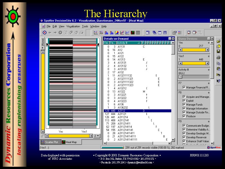225x169 pixels.
Task: Switch to the Scatter Plot tab
Action: click(50, 142)
